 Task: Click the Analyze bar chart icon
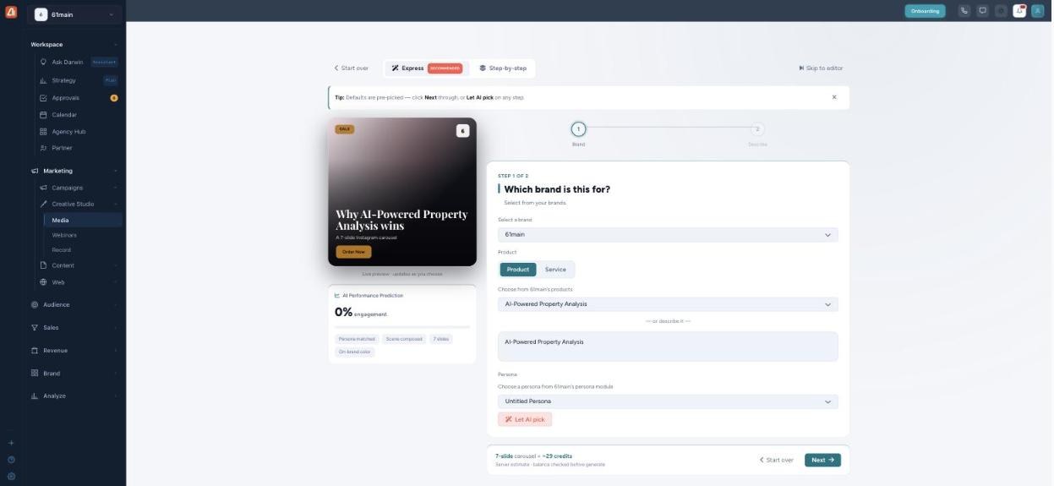[35, 396]
